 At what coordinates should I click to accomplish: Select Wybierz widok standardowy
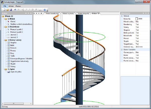click(x=21, y=24)
